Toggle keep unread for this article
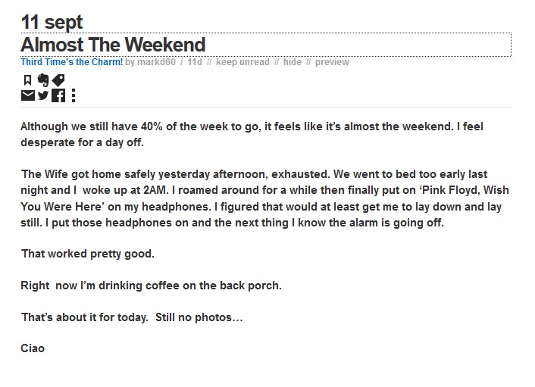Screen dimensions: 535x387 (x=242, y=62)
